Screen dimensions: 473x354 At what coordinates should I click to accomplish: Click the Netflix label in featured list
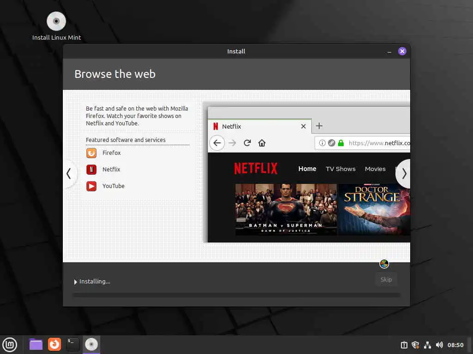(111, 170)
